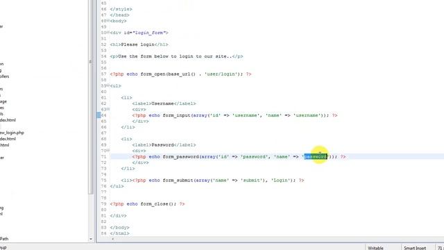Click the 'id' => 'password' text on line 71
The image size is (444, 250).
(x=242, y=157)
